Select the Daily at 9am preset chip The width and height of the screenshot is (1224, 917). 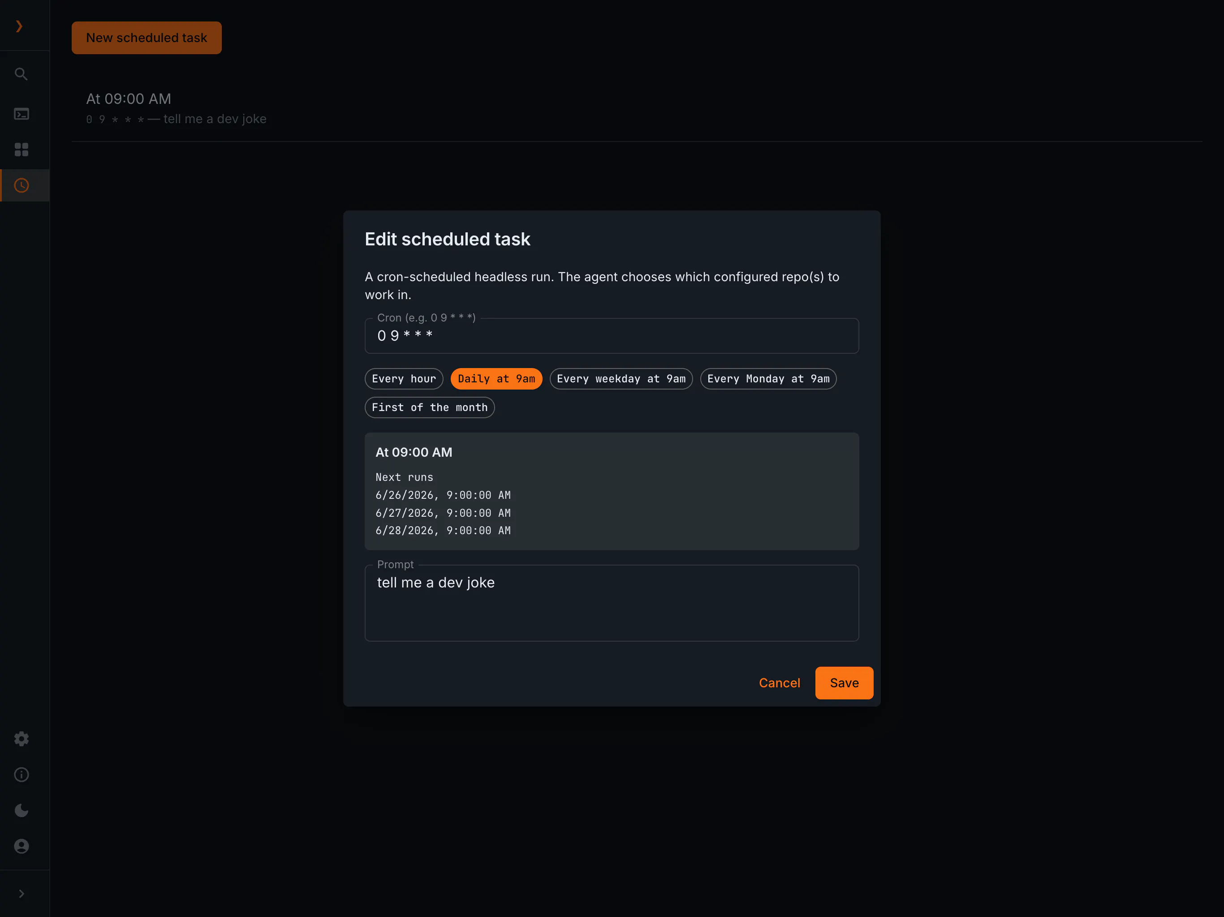(x=496, y=379)
